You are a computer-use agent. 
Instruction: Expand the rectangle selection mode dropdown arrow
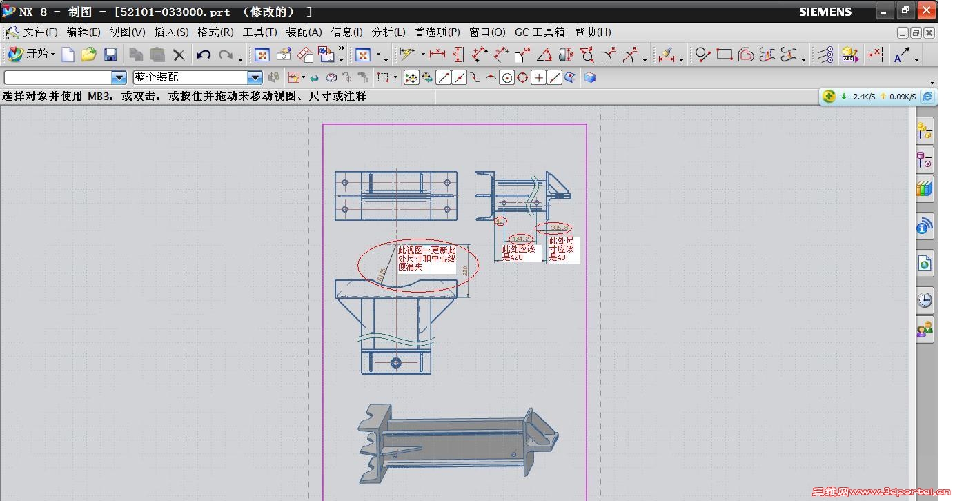(x=395, y=78)
